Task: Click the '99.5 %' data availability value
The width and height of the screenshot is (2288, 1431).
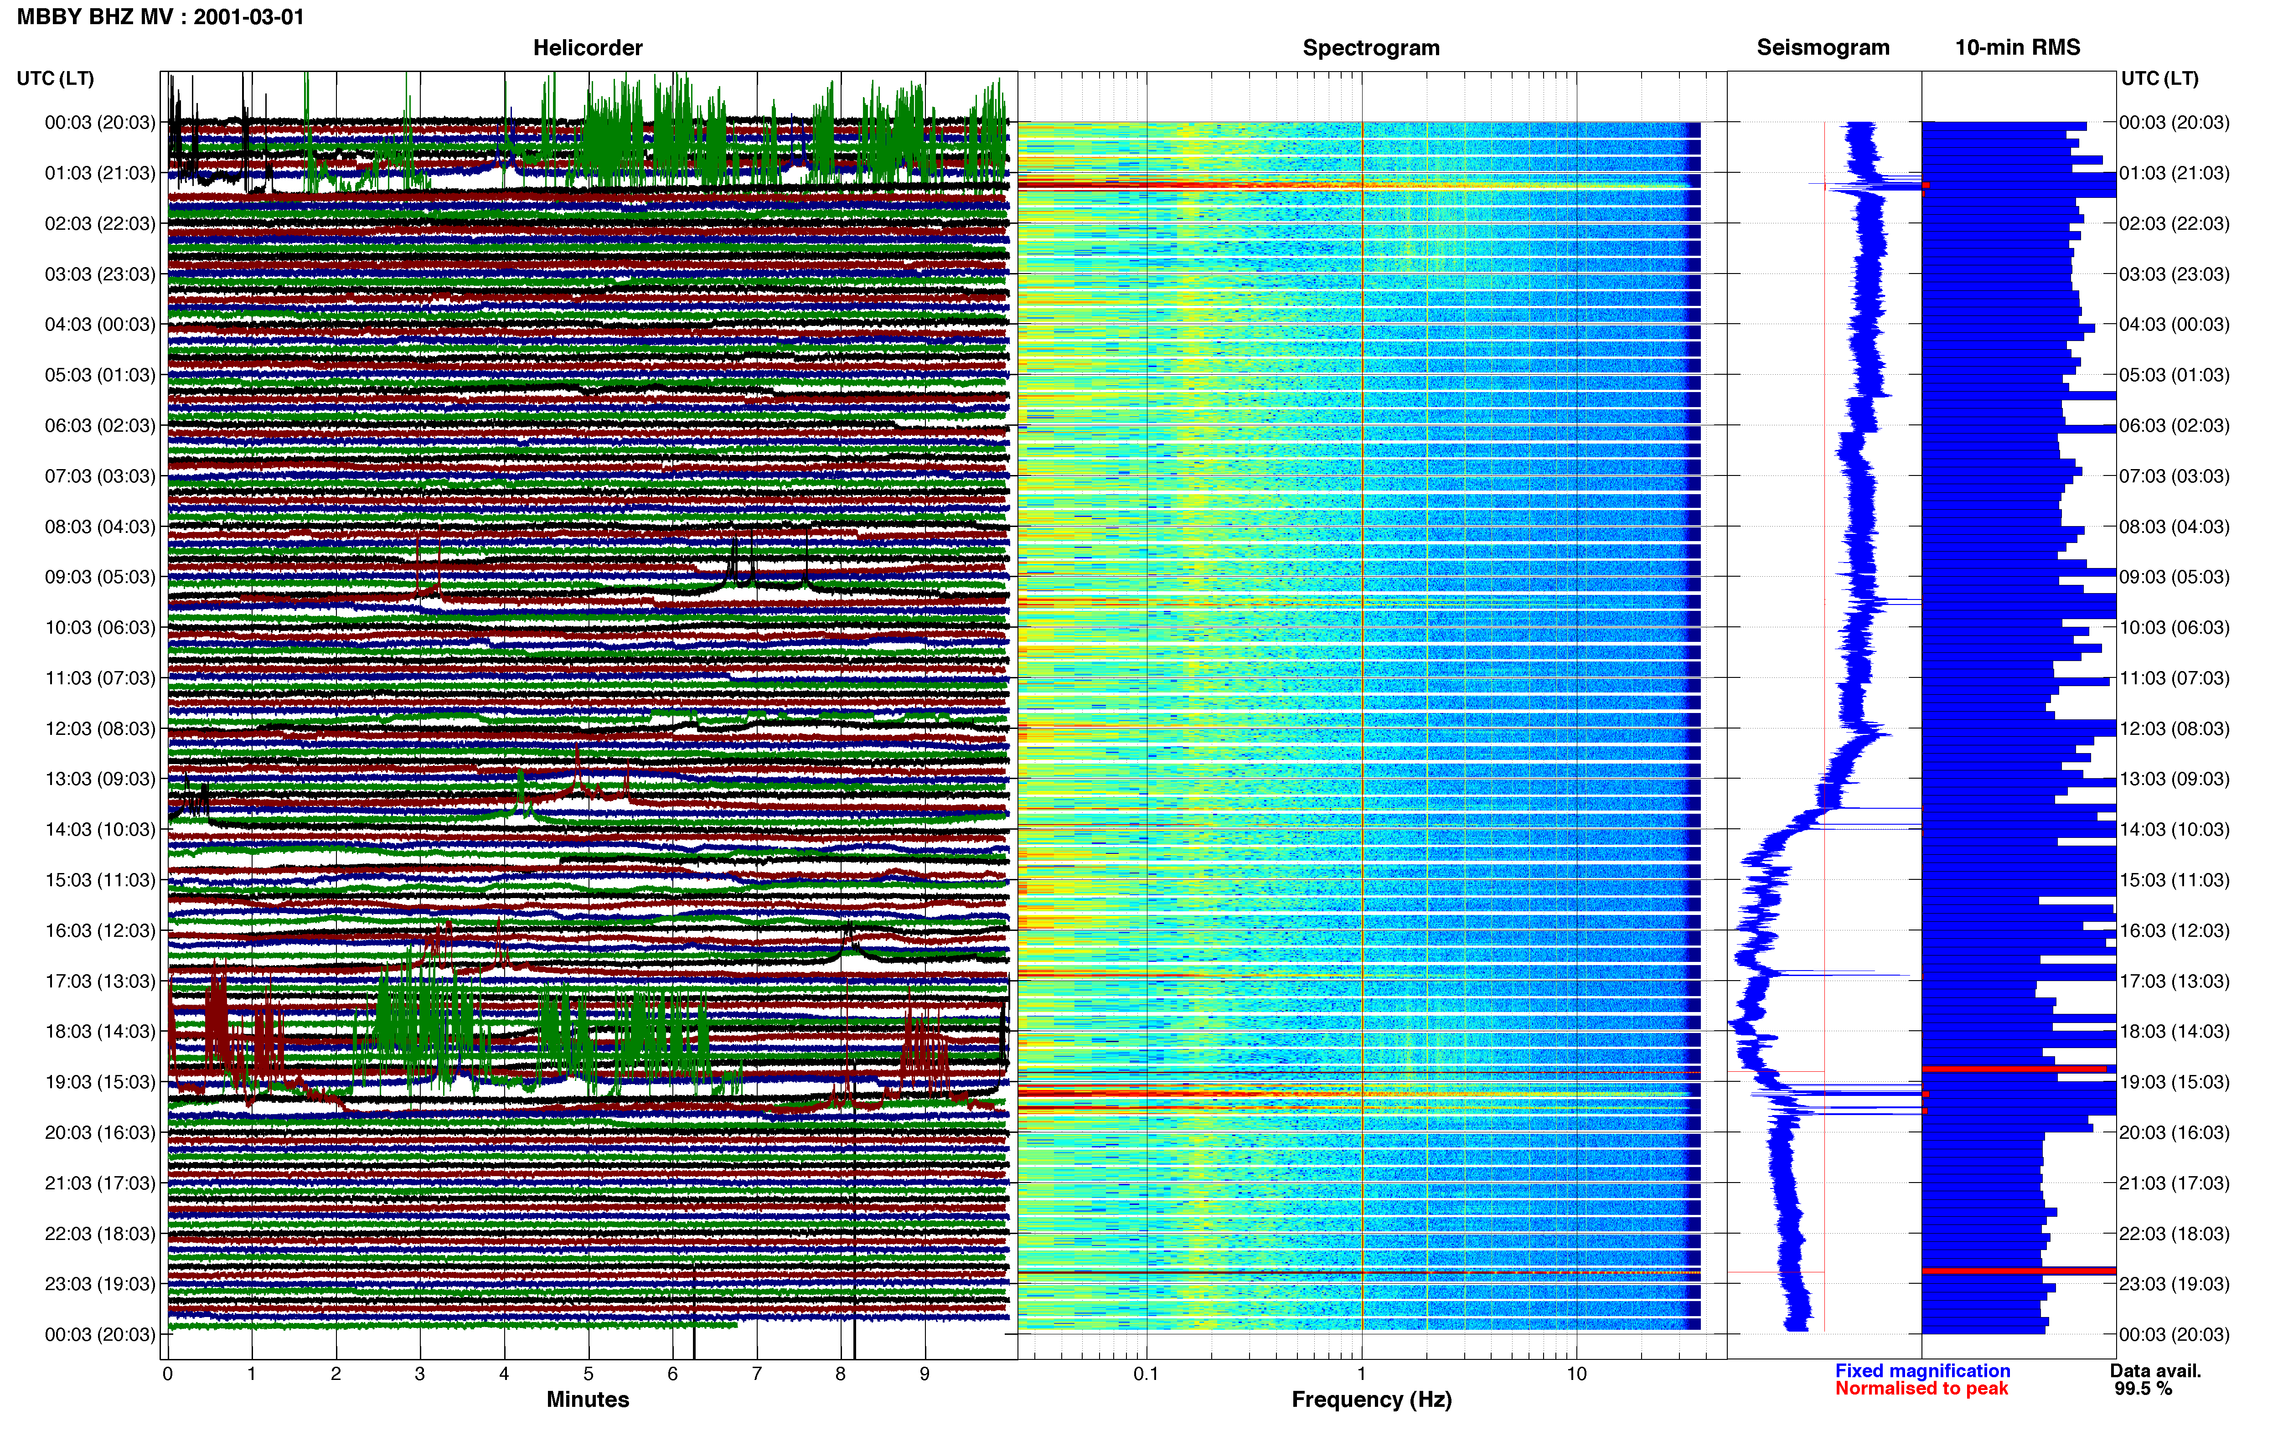Action: click(x=2143, y=1390)
